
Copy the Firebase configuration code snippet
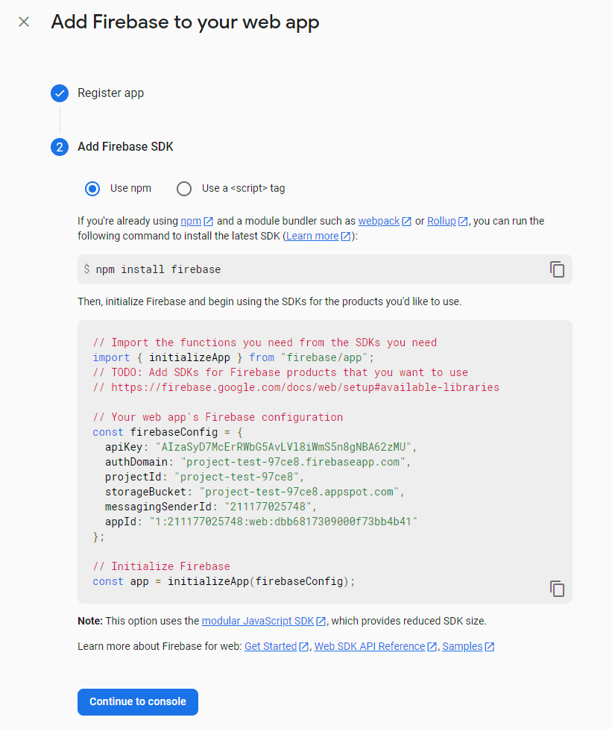(557, 589)
